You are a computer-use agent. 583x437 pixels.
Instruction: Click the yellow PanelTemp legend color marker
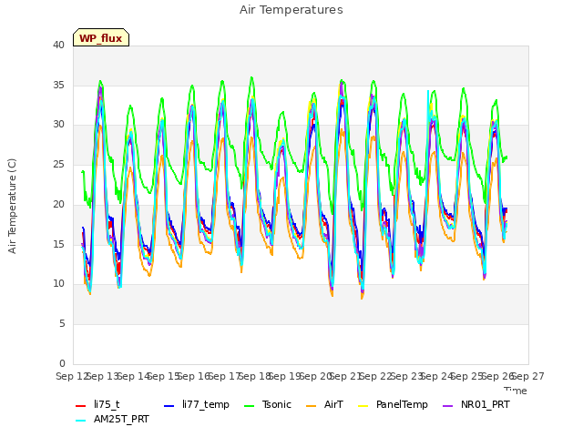coord(363,406)
